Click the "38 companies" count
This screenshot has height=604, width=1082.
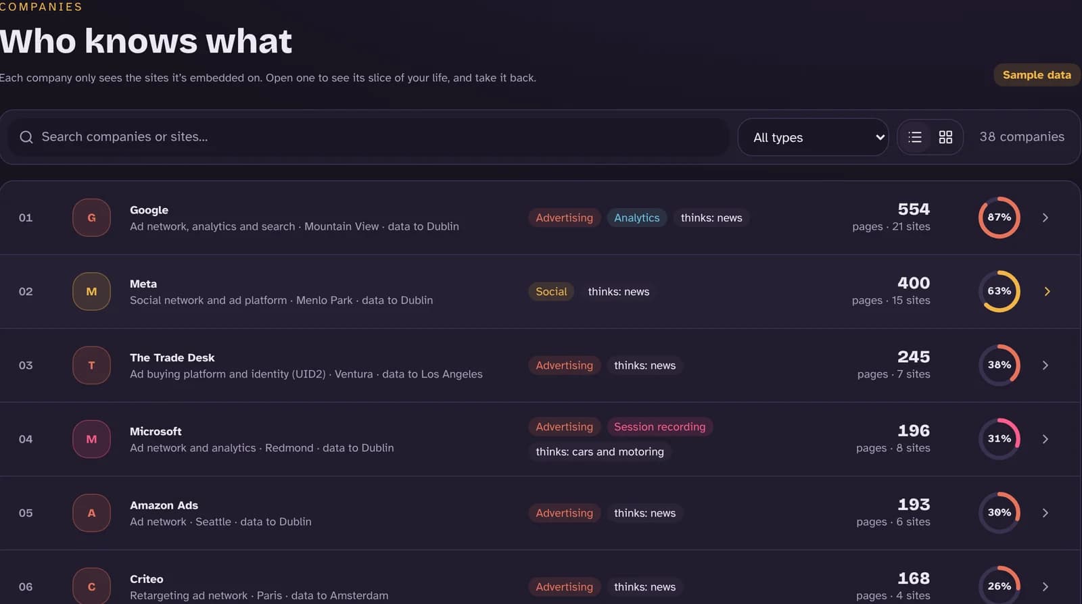(1022, 137)
